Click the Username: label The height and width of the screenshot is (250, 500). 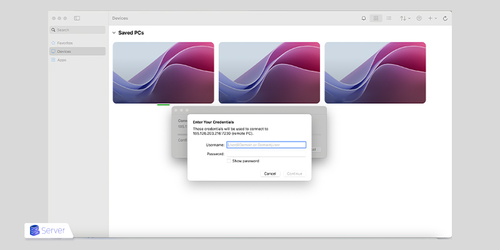point(215,145)
